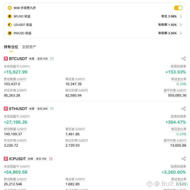Click ICPUSDT 永续 tag
Image resolution: width=190 pixels, height=190 pixels.
click(30, 159)
